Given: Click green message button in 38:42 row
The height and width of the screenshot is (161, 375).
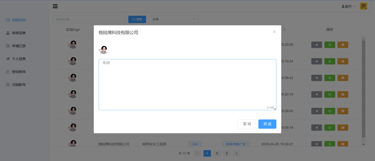Looking at the screenshot, I should pos(330,78).
